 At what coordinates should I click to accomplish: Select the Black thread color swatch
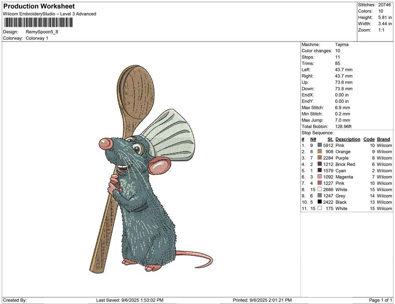320,202
